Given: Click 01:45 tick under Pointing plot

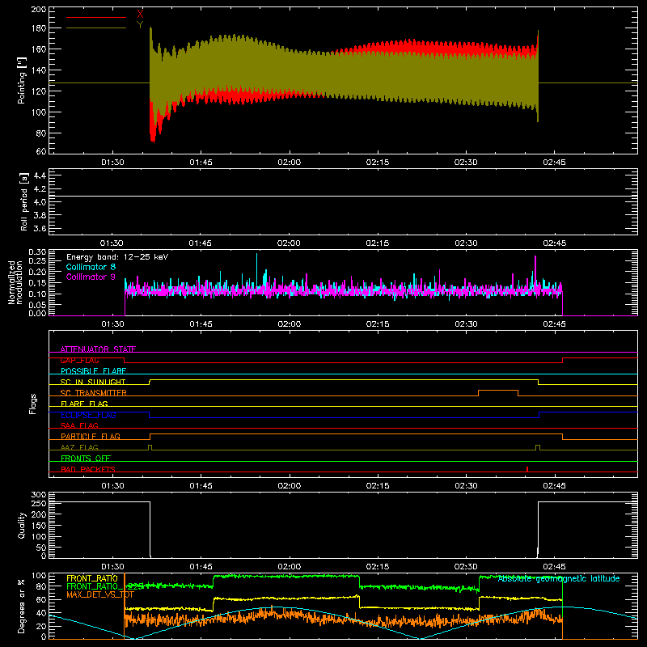Looking at the screenshot, I should (x=201, y=163).
